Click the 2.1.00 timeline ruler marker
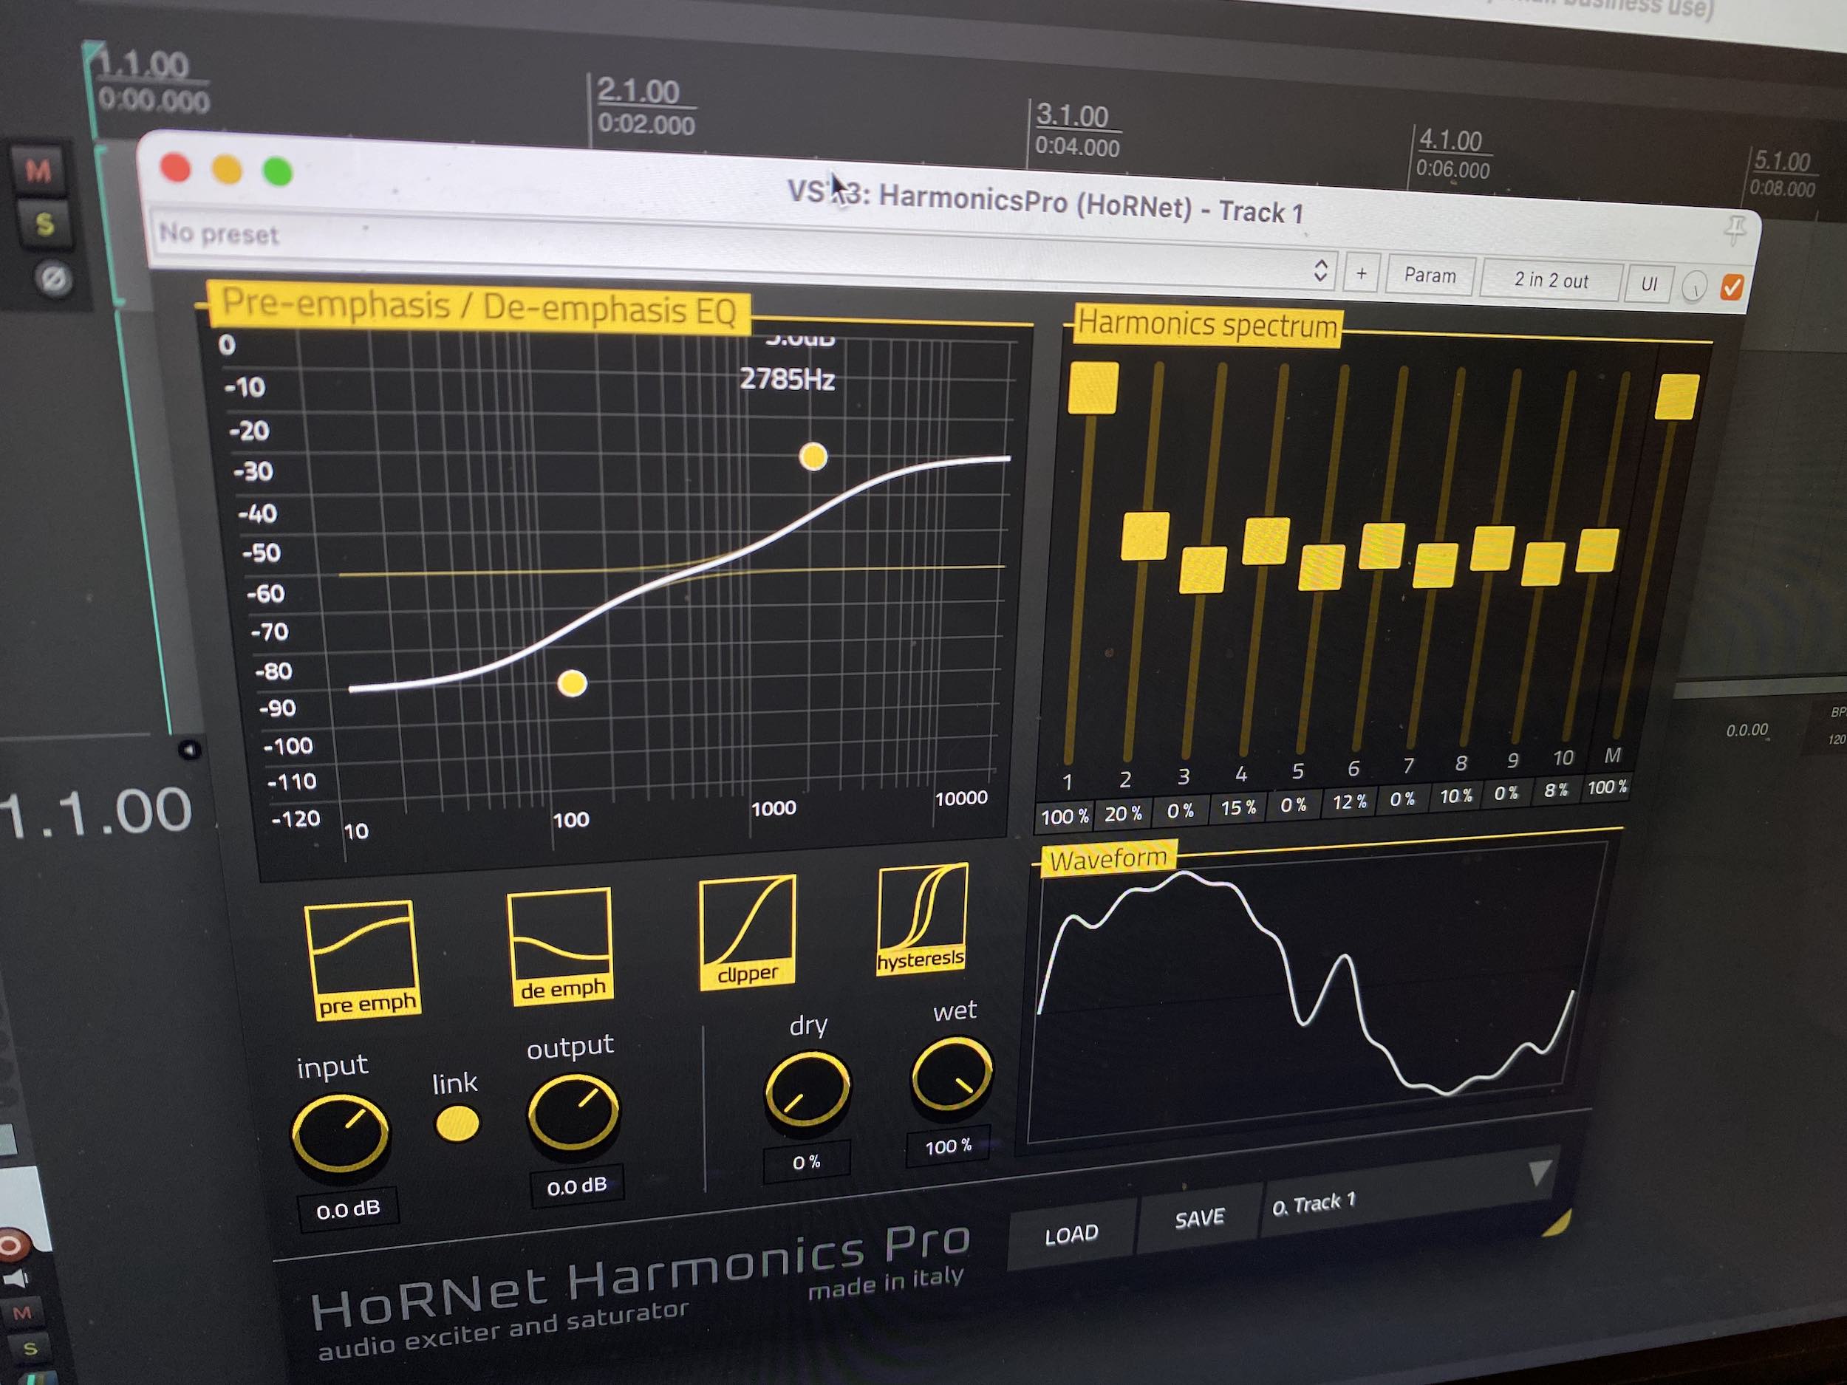This screenshot has width=1847, height=1385. point(639,91)
